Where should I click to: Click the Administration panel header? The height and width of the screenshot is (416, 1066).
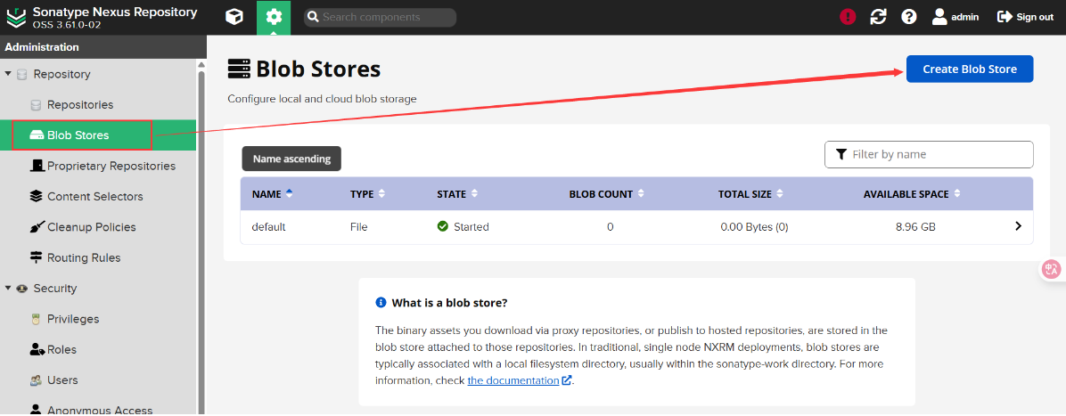click(103, 47)
